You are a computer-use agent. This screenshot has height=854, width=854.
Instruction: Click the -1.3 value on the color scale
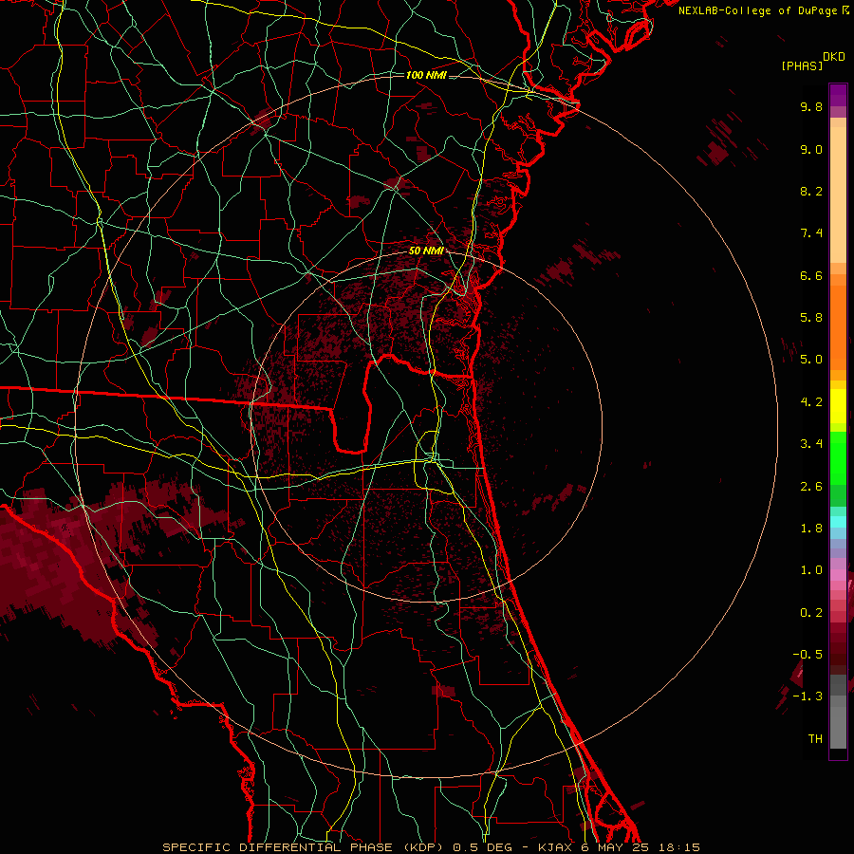(808, 696)
